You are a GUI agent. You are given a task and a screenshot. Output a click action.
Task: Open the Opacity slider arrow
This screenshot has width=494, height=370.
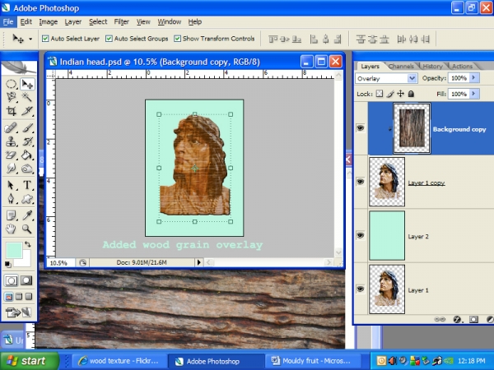tap(474, 78)
